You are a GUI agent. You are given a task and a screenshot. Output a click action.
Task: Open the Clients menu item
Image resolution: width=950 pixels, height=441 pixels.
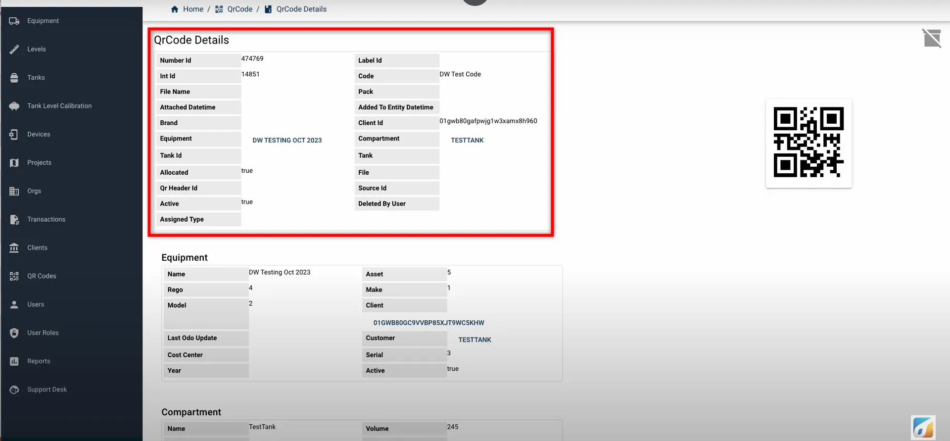37,247
